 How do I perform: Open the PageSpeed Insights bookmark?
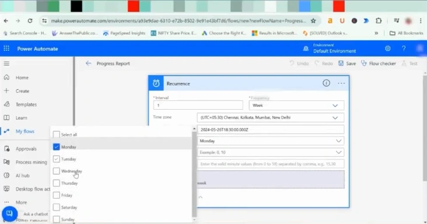[x=124, y=33]
